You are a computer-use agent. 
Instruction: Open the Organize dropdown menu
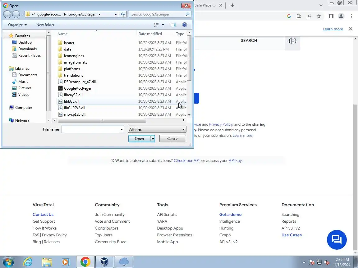point(17,25)
